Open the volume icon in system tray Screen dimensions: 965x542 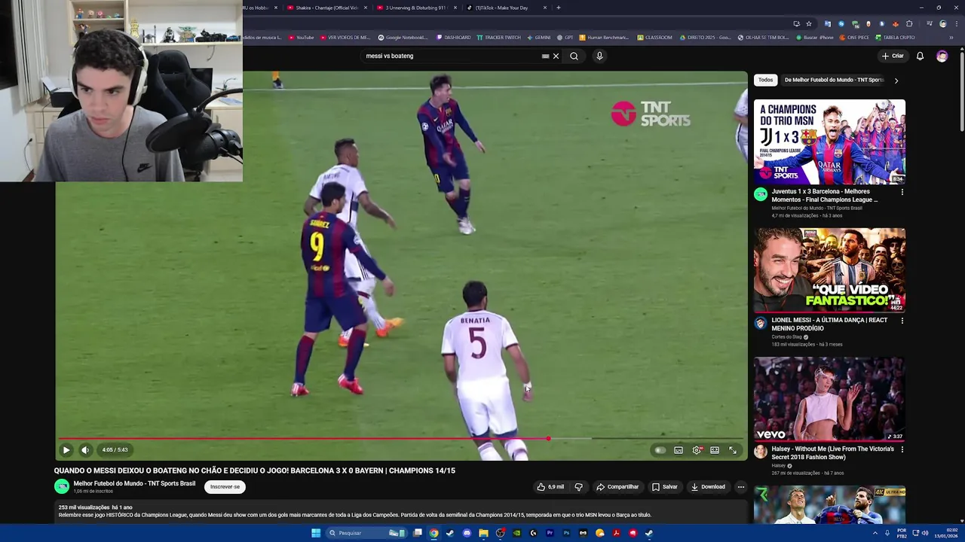point(926,533)
